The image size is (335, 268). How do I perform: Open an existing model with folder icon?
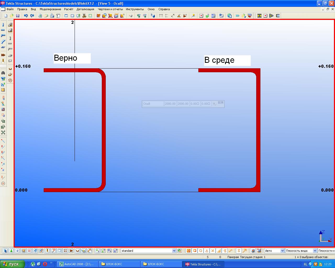(12, 16)
